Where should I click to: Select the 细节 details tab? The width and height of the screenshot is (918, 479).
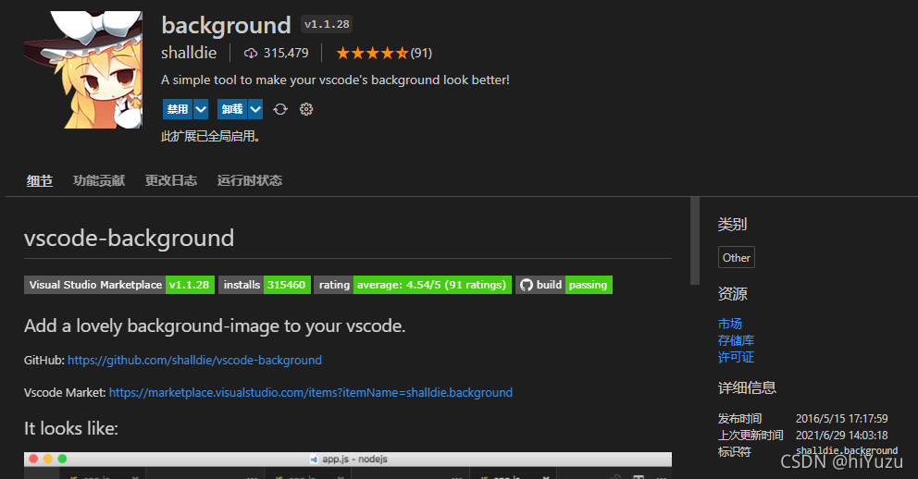pos(39,180)
